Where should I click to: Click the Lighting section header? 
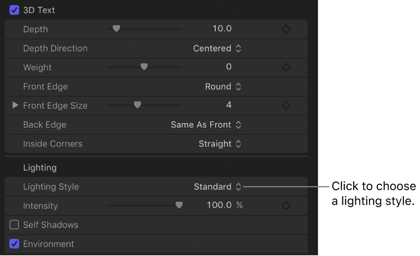point(40,168)
